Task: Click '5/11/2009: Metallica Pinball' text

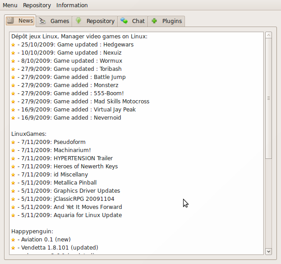Action: click(x=59, y=183)
